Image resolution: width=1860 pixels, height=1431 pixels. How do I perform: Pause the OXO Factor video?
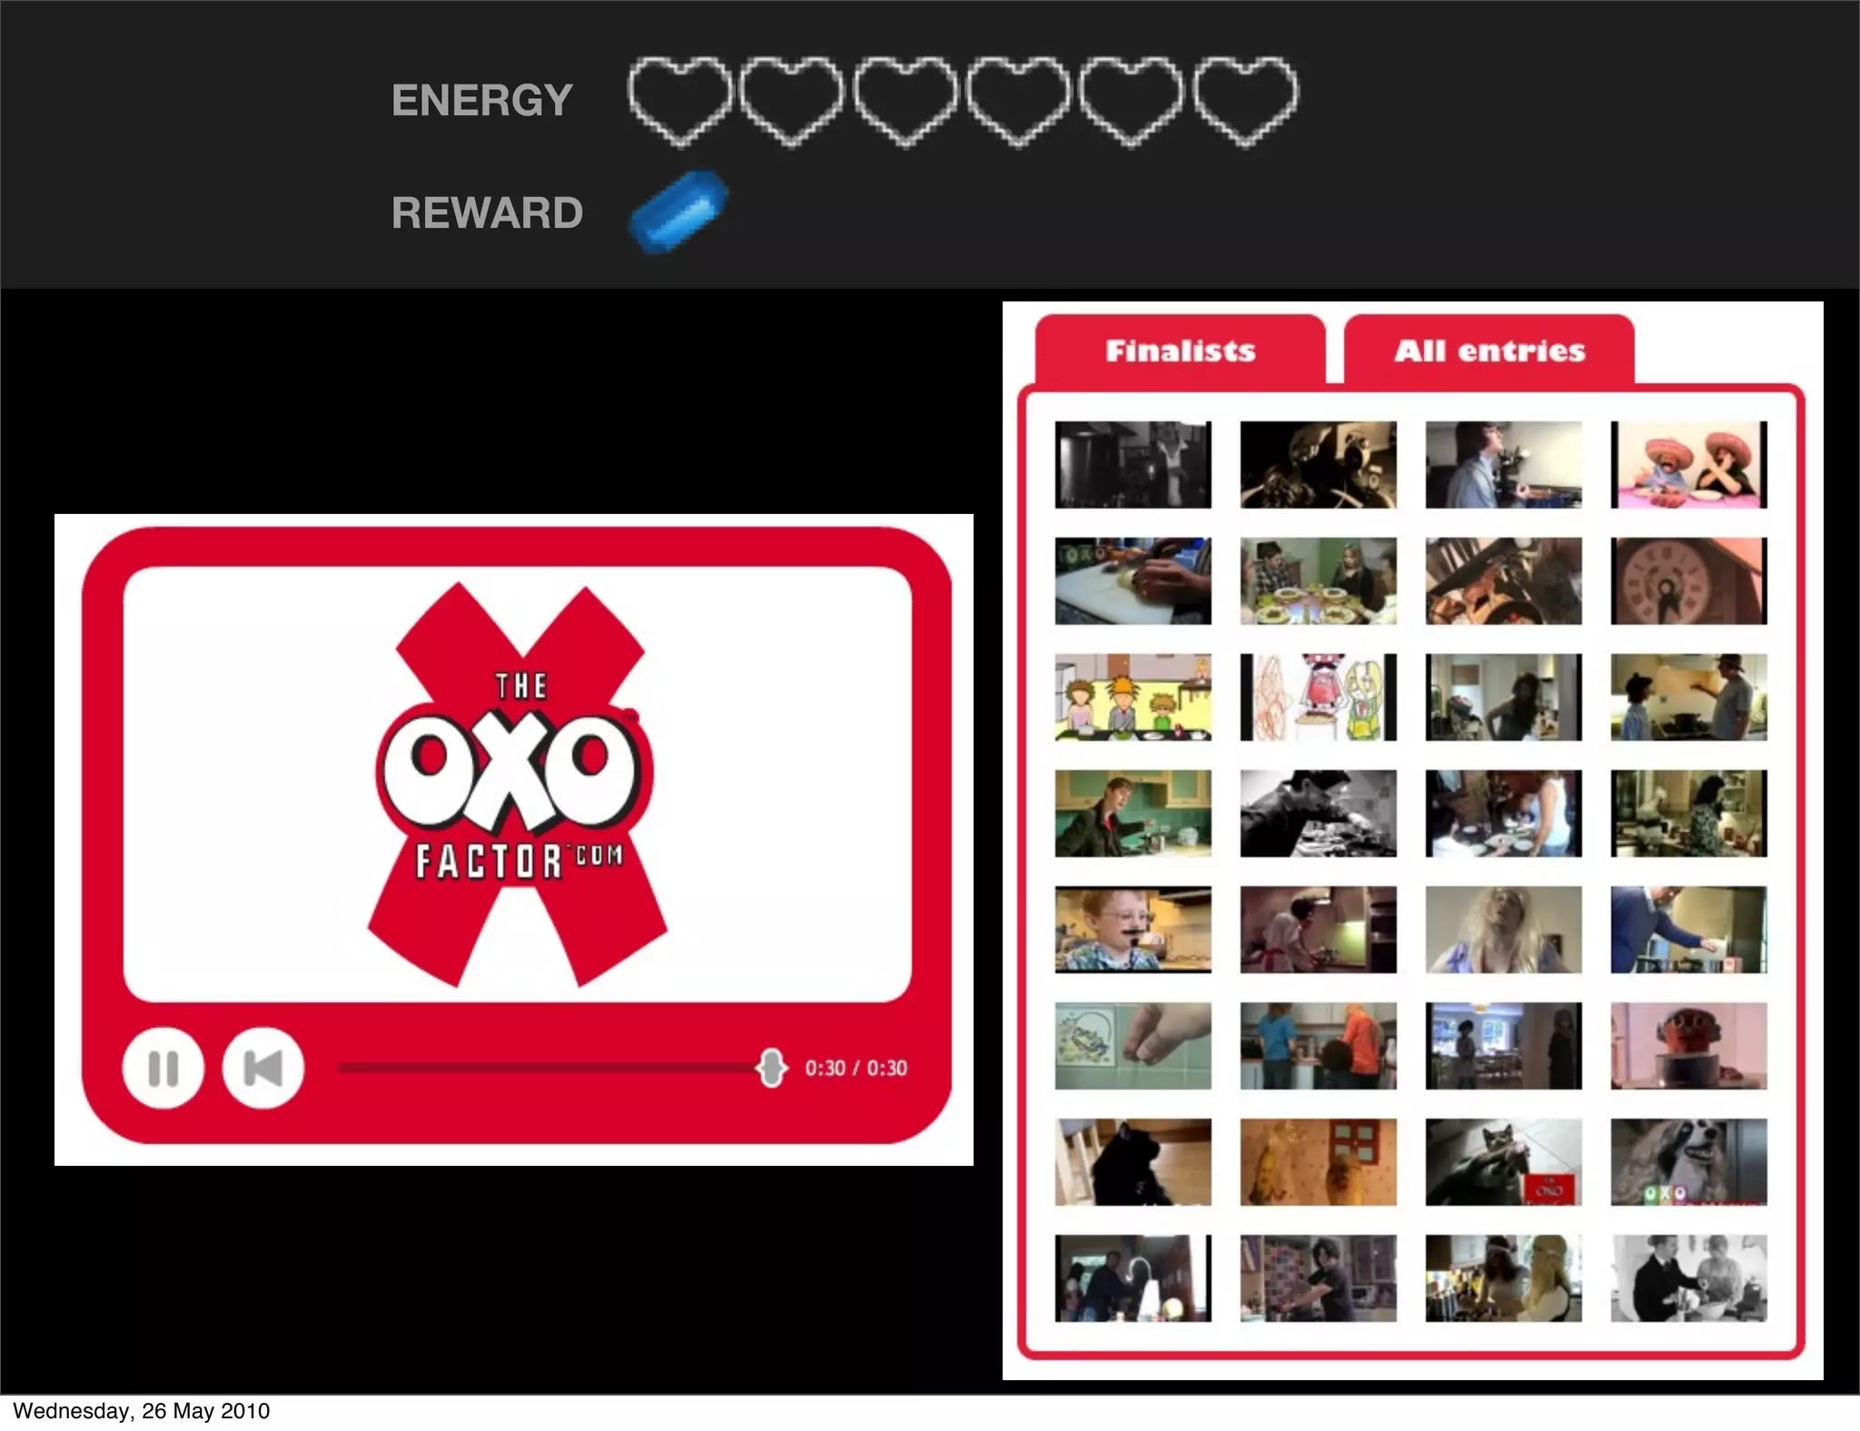[163, 1068]
